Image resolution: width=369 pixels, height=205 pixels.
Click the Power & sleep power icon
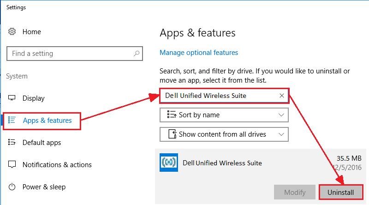(12, 187)
